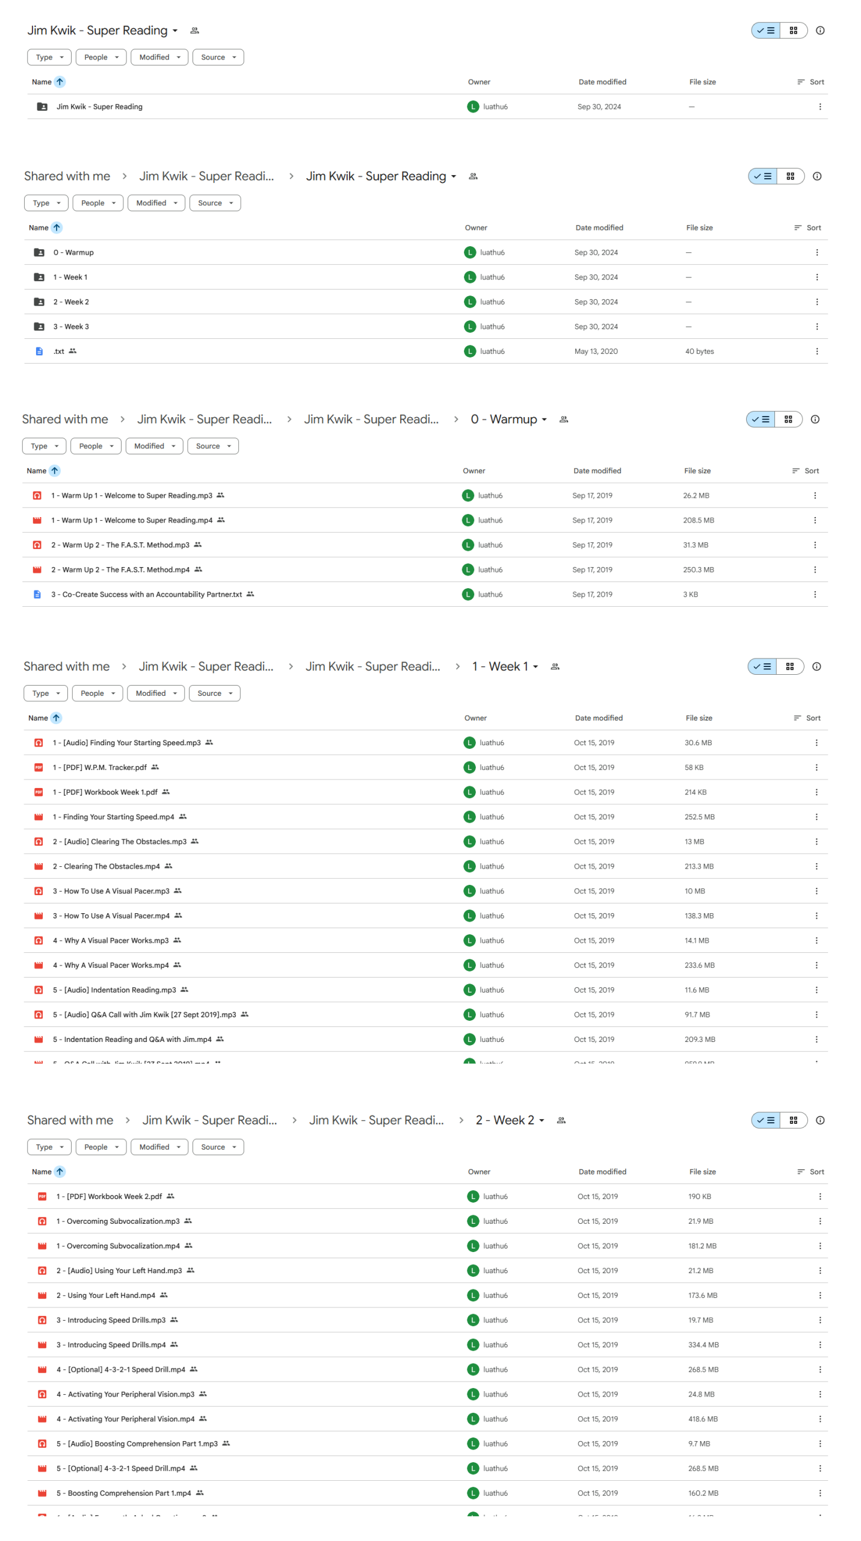The height and width of the screenshot is (1541, 861).
Task: Click the Name column header in the 2 - Week 2 view
Action: (x=42, y=1171)
